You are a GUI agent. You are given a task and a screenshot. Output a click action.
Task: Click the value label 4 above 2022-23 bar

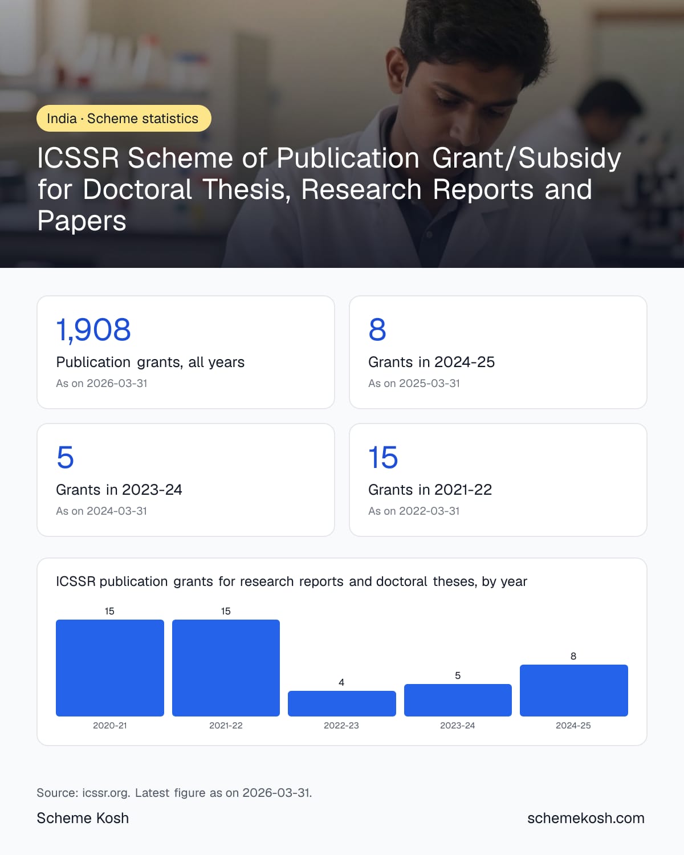pyautogui.click(x=341, y=682)
